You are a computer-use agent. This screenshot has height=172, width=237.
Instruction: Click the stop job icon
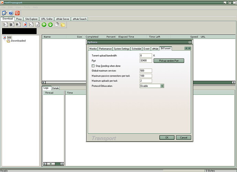(18, 24)
